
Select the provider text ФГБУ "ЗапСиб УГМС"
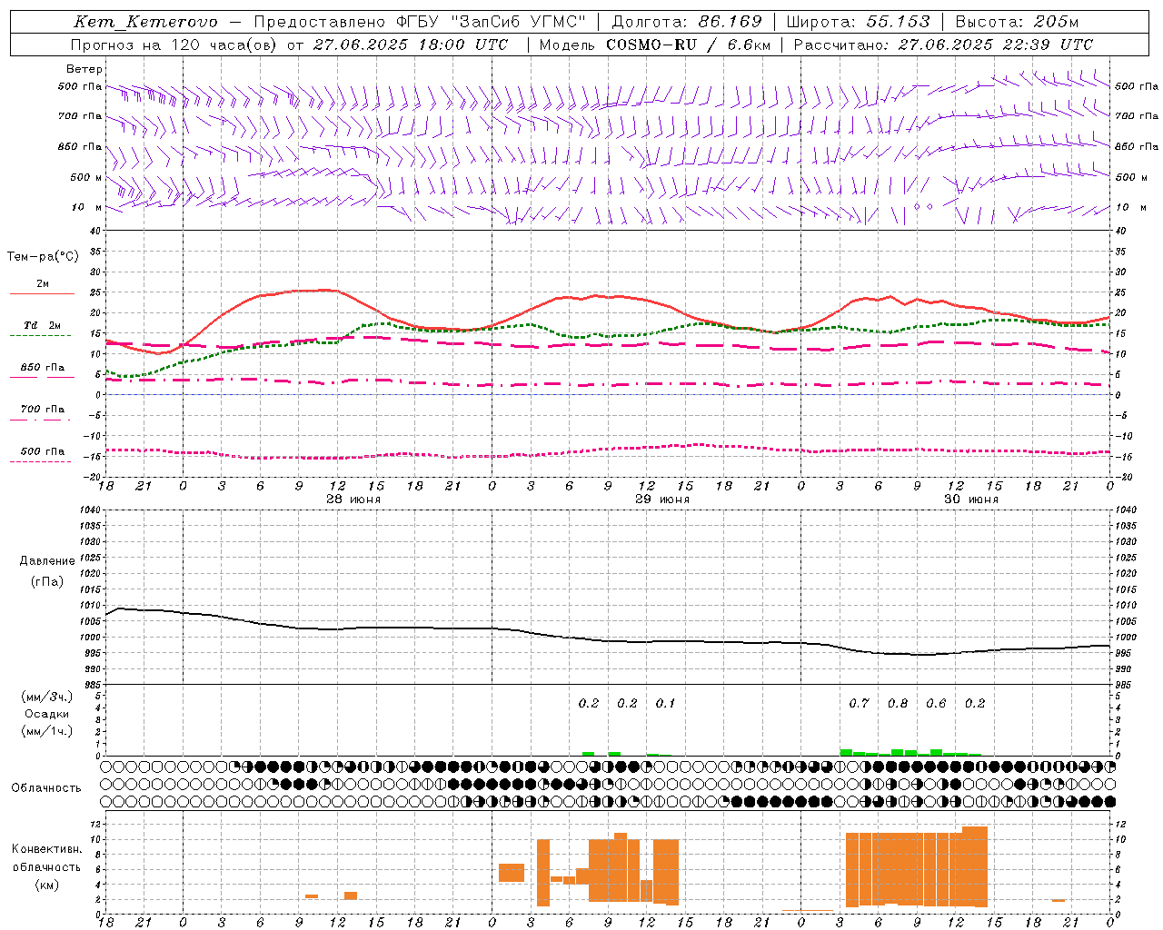(491, 22)
